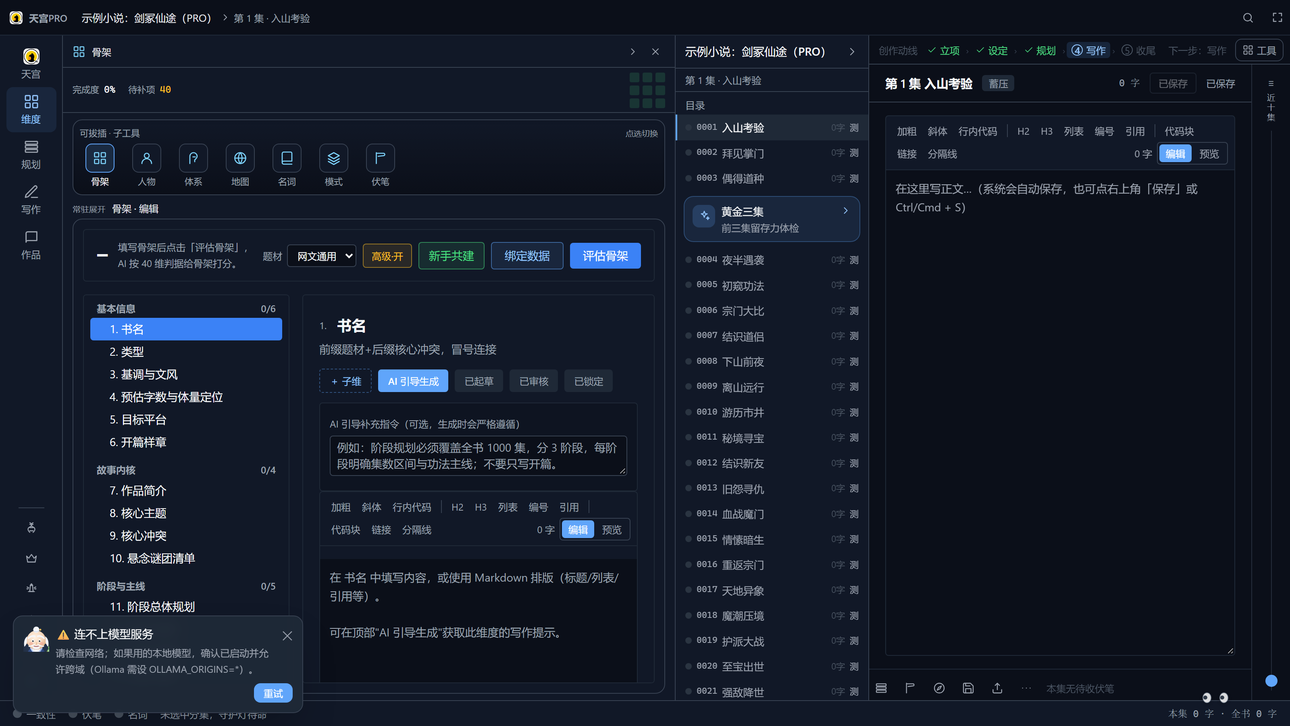Click the export upload icon in editor footer
The width and height of the screenshot is (1290, 726).
coord(997,688)
